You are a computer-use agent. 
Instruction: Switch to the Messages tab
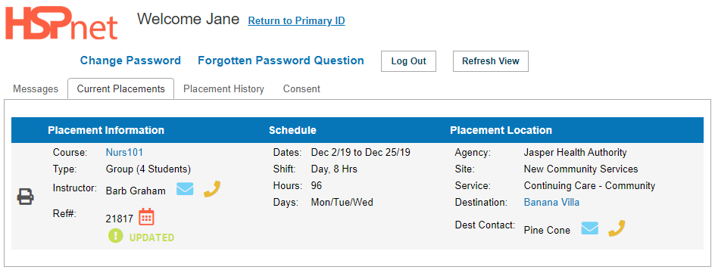coord(36,88)
